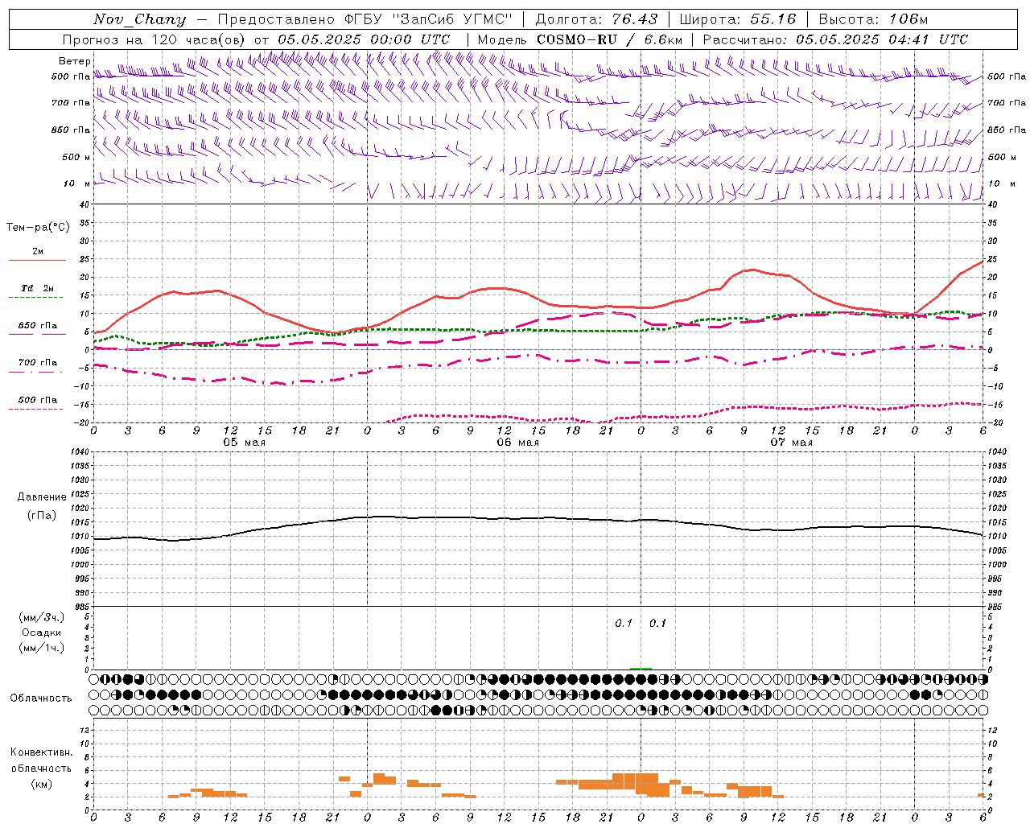Select the 'Тем-ра(°C)' temperature panel label
Image resolution: width=1030 pixels, height=824 pixels.
coord(38,228)
